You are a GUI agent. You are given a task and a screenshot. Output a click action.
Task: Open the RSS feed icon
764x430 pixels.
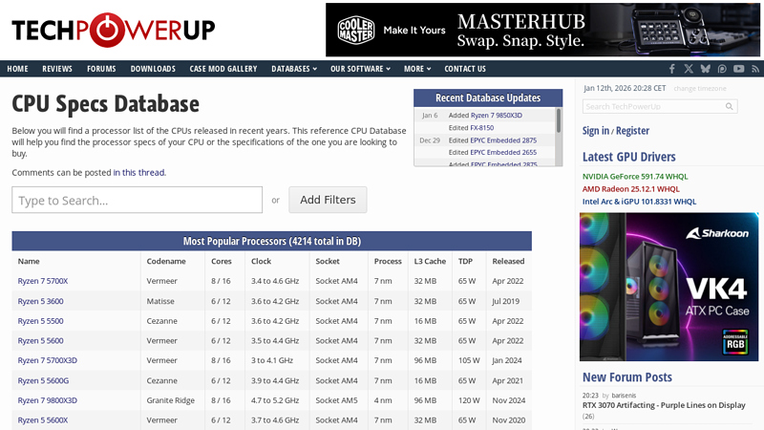click(x=755, y=69)
